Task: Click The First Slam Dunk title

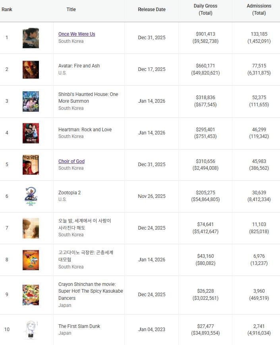Action: point(79,326)
